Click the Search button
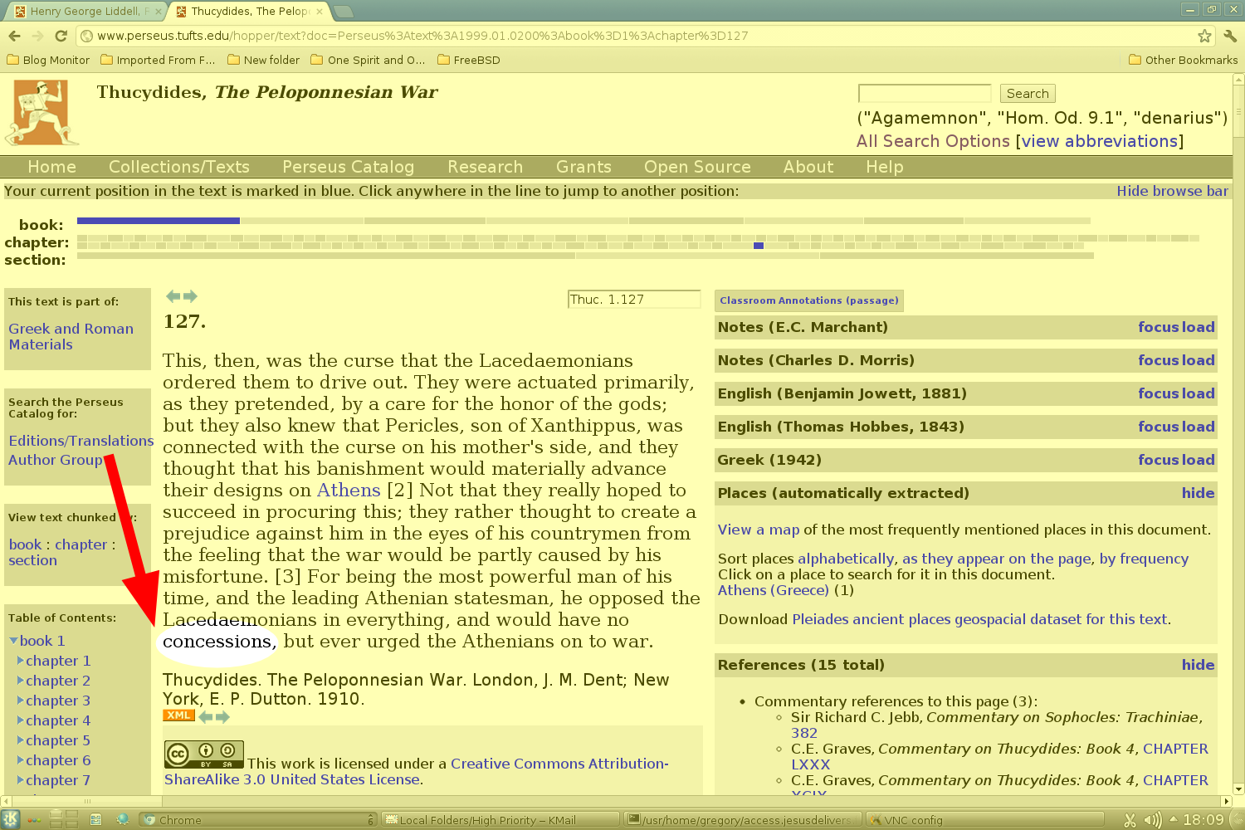The height and width of the screenshot is (830, 1245). pos(1028,94)
